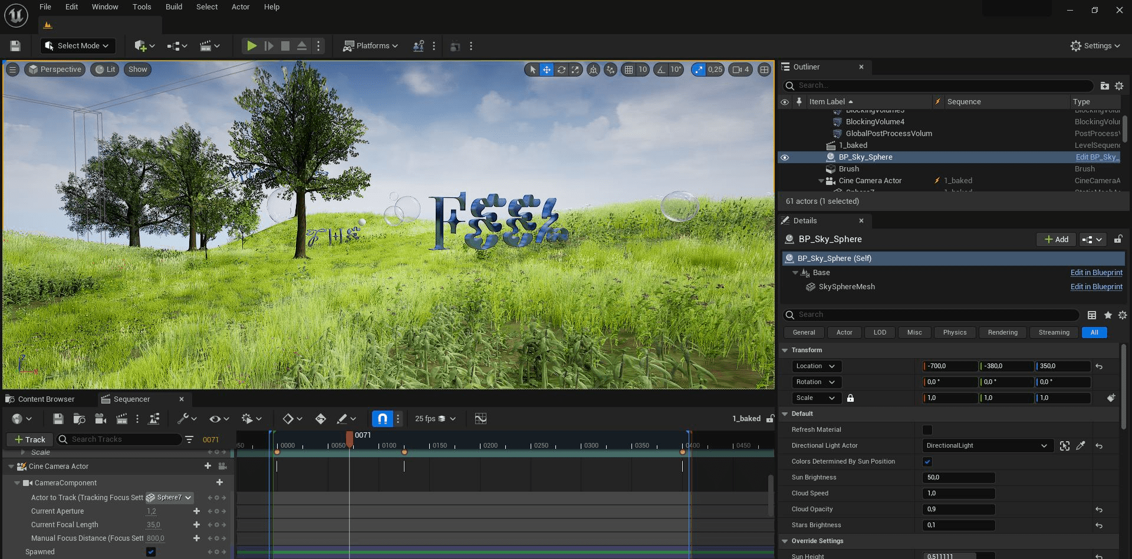Click the Add component button
The width and height of the screenshot is (1132, 559).
point(1056,239)
